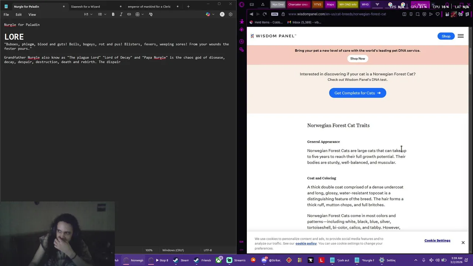Click the Shop Now banner button
Screen dimensions: 473x266
(x=358, y=58)
